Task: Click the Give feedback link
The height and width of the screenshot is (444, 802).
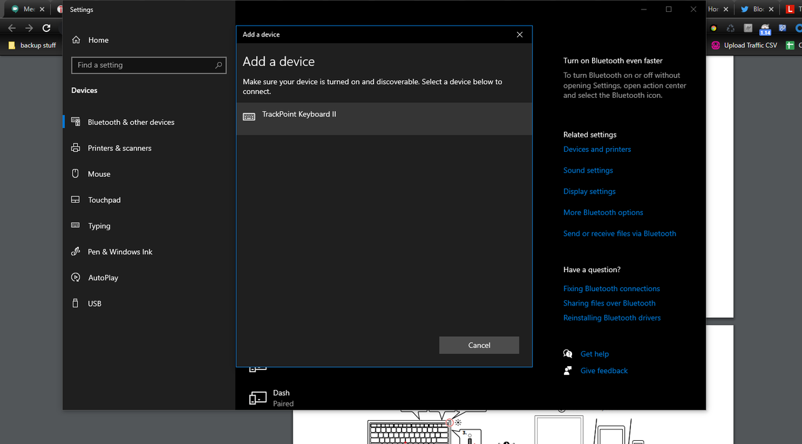Action: [604, 371]
